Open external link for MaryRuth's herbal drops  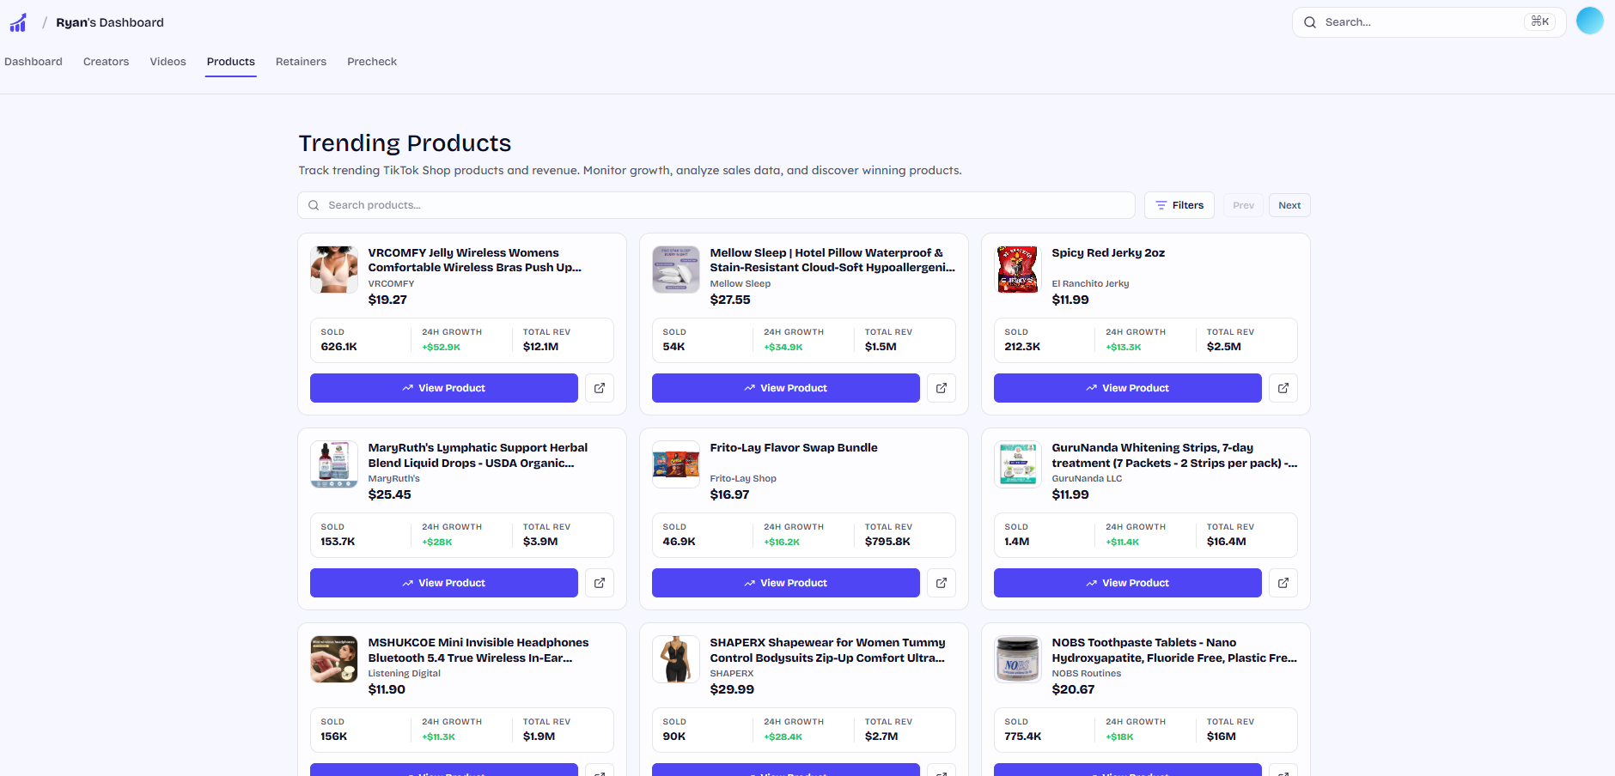click(600, 583)
